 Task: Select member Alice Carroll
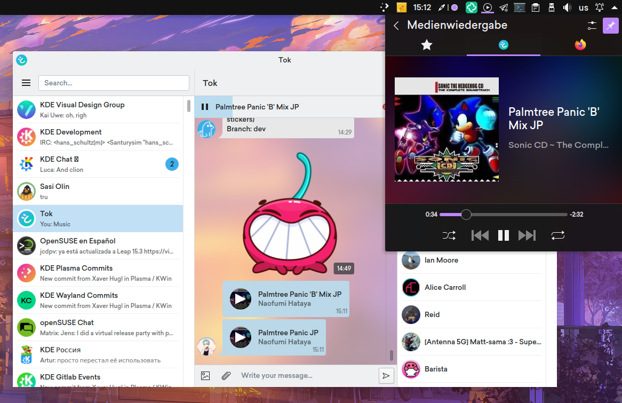[471, 288]
